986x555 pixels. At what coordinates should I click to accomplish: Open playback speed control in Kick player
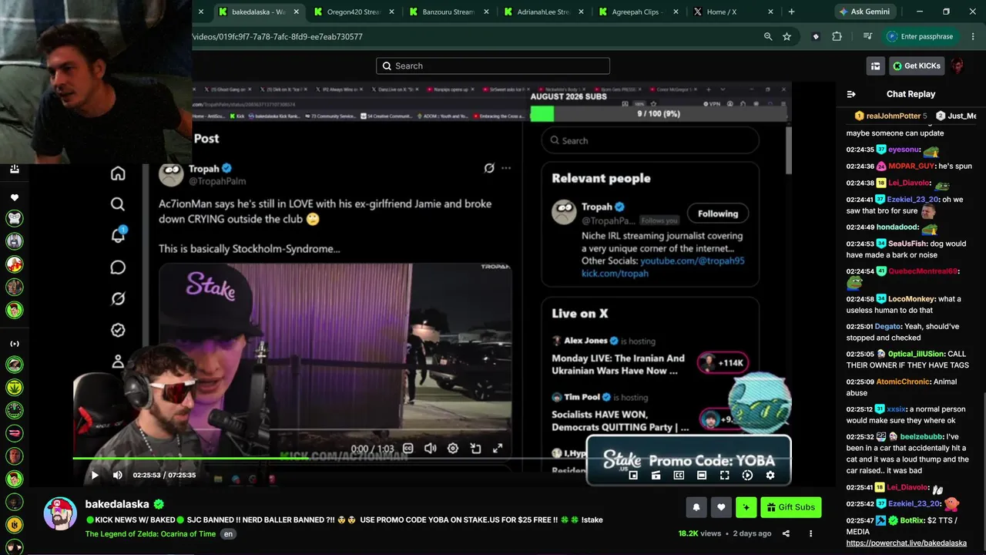point(747,475)
